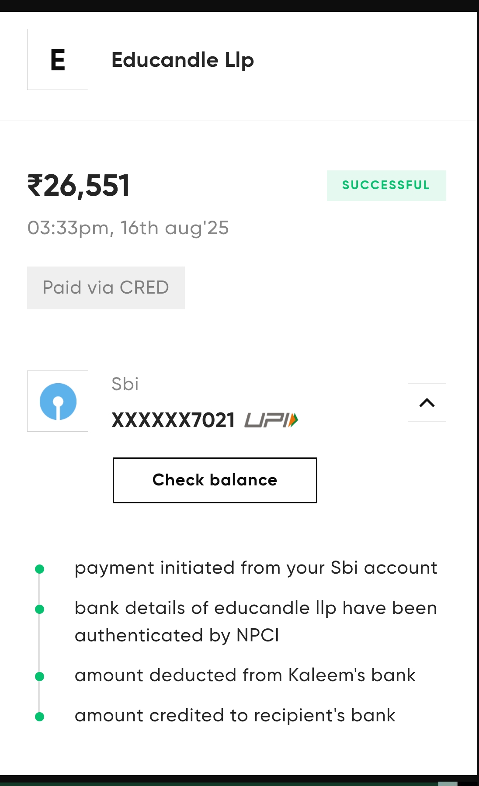Tap the 'amount deducted from Kaleem's bank' step

pos(245,675)
